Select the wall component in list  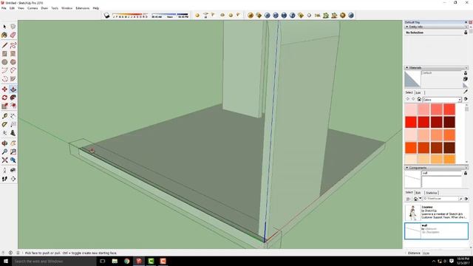(437, 231)
